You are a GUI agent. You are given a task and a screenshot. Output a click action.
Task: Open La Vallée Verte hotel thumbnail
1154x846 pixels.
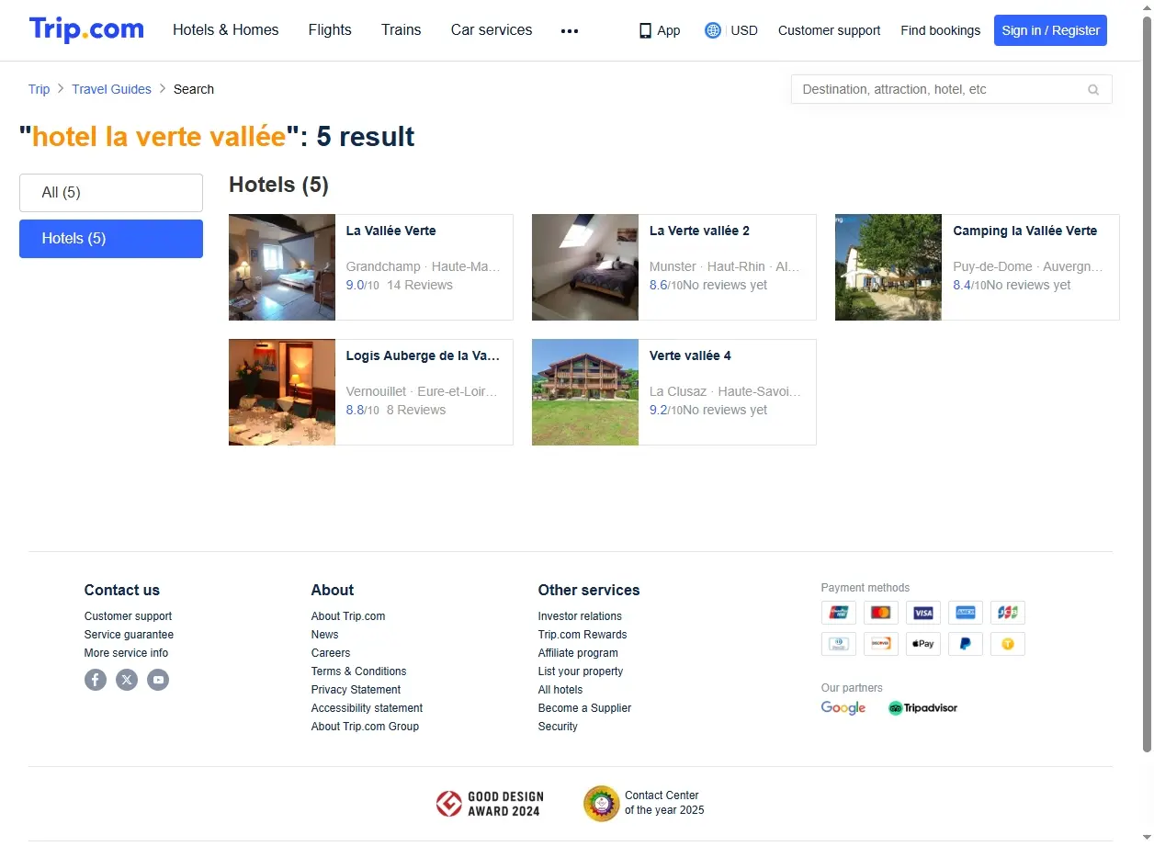[282, 267]
